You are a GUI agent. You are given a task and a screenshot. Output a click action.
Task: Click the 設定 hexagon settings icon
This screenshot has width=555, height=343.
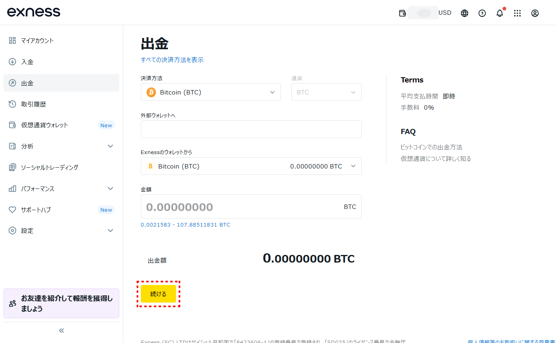[x=12, y=231]
